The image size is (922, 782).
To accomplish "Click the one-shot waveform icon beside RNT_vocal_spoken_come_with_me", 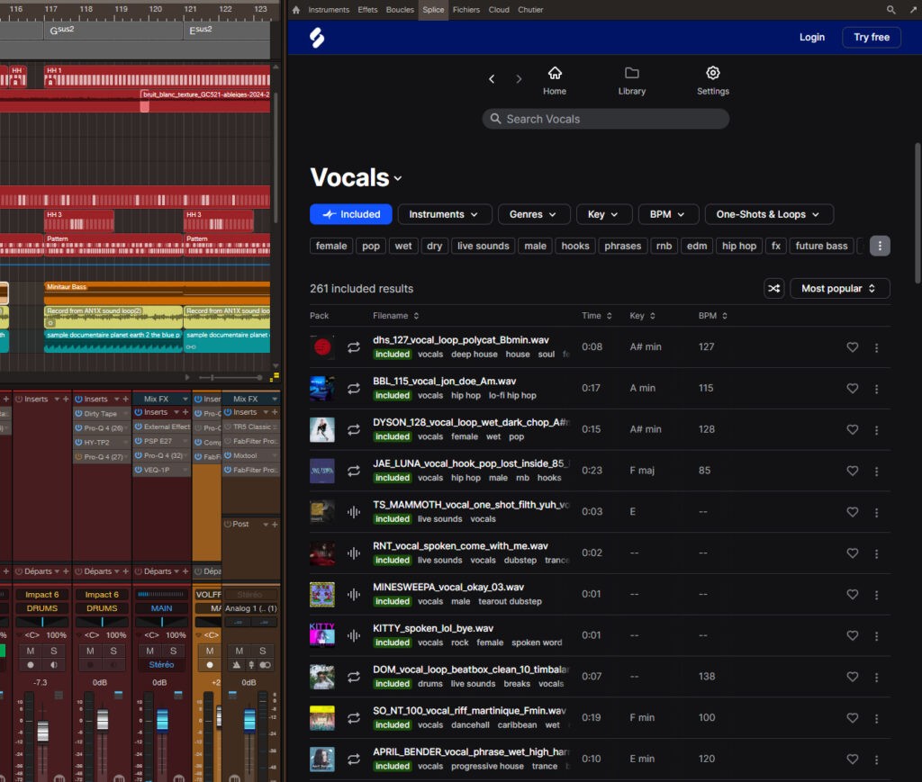I will click(353, 553).
